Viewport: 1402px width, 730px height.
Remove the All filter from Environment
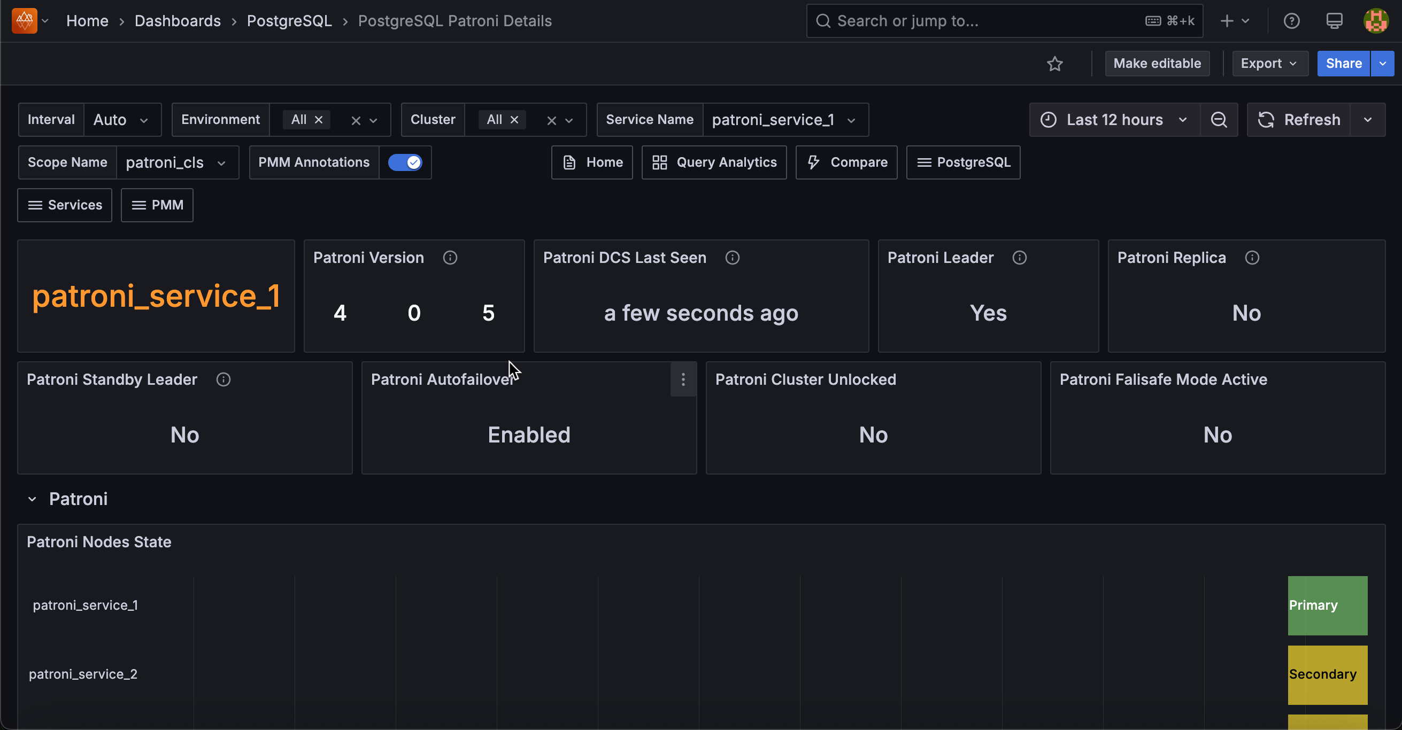pyautogui.click(x=318, y=120)
